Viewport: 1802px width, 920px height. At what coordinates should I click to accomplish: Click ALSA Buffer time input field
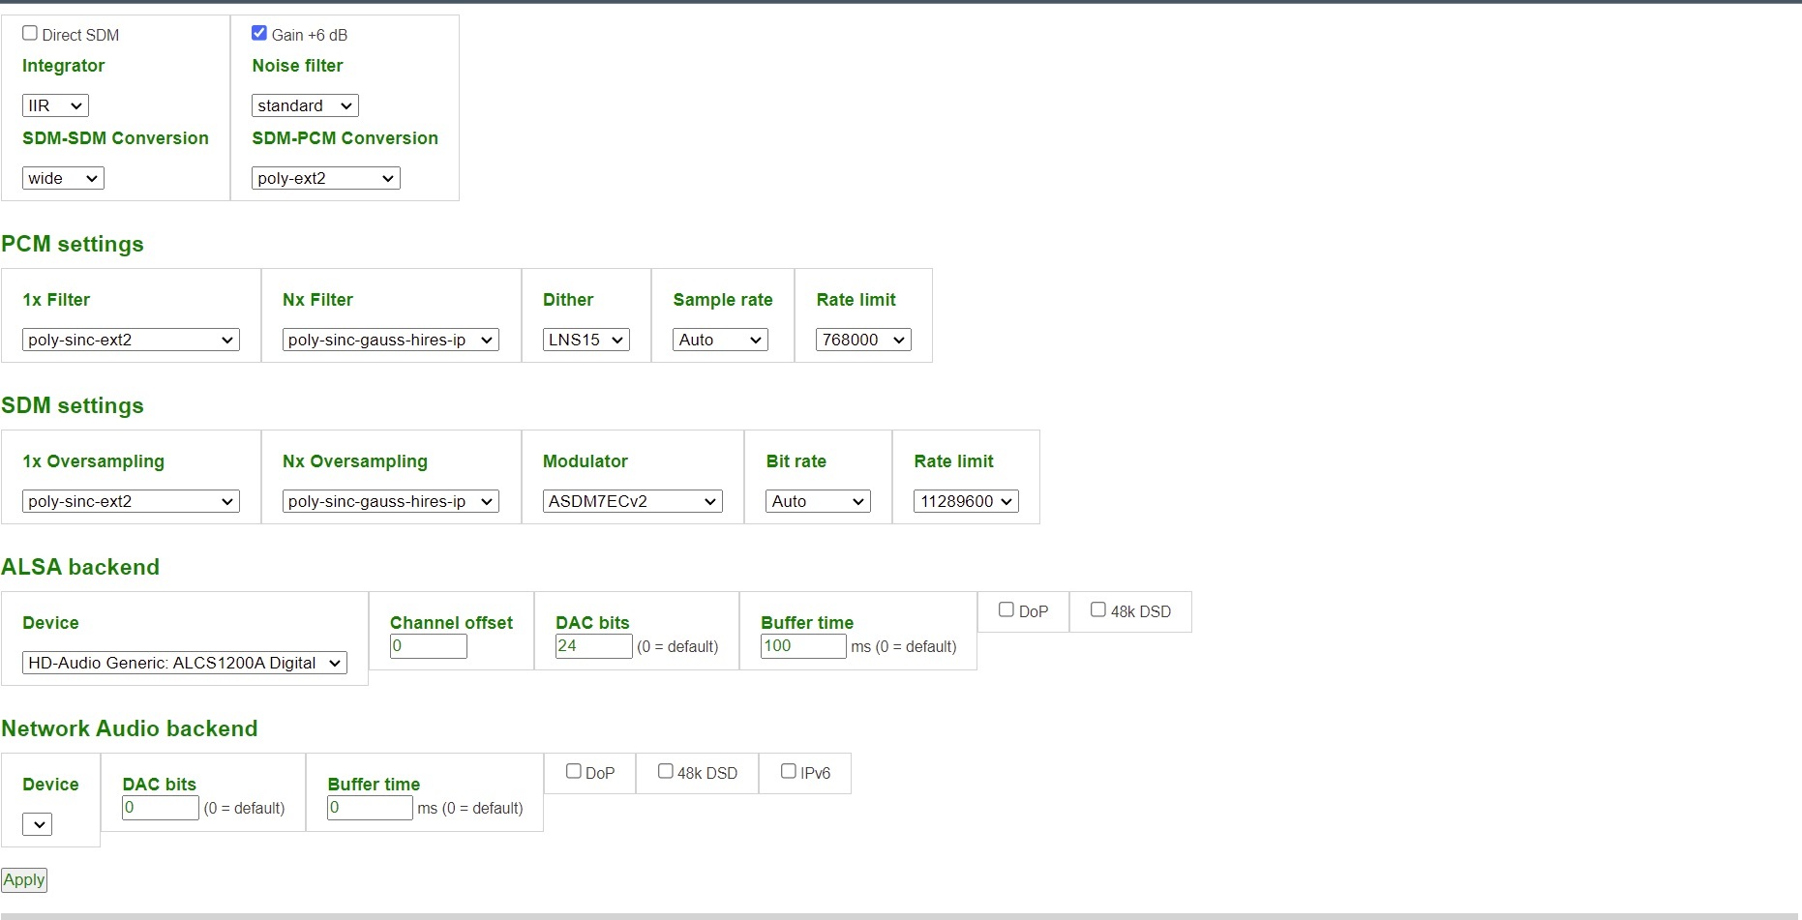tap(803, 646)
